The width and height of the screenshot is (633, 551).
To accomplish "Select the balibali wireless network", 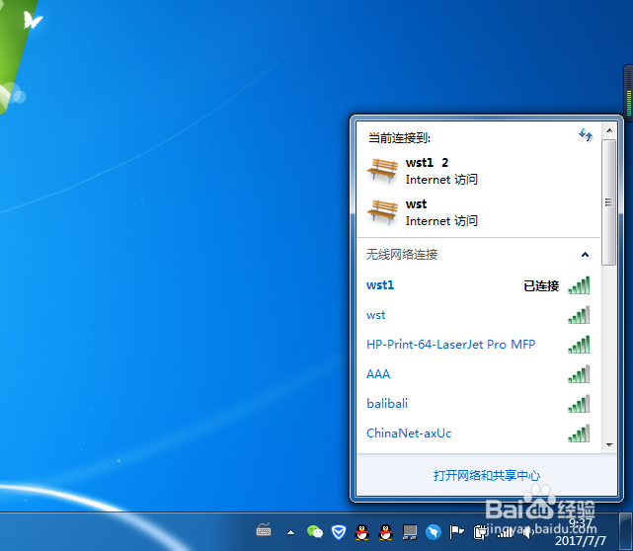I will [478, 404].
